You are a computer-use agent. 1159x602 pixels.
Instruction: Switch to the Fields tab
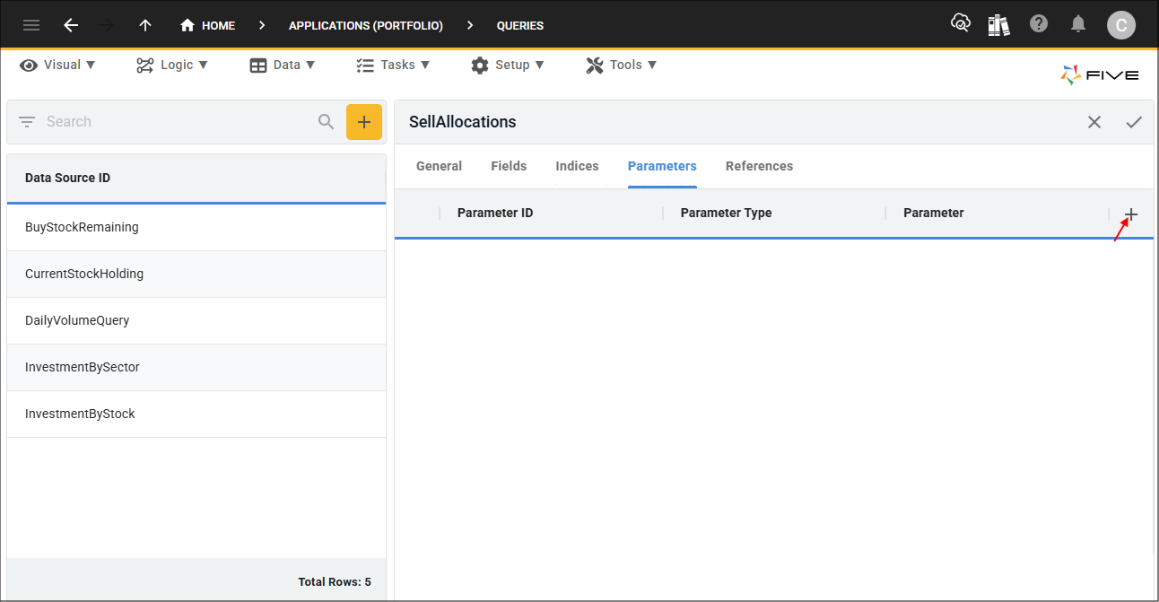coord(509,166)
